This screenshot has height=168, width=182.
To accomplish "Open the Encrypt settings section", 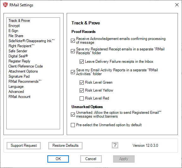I will pos(14,26).
